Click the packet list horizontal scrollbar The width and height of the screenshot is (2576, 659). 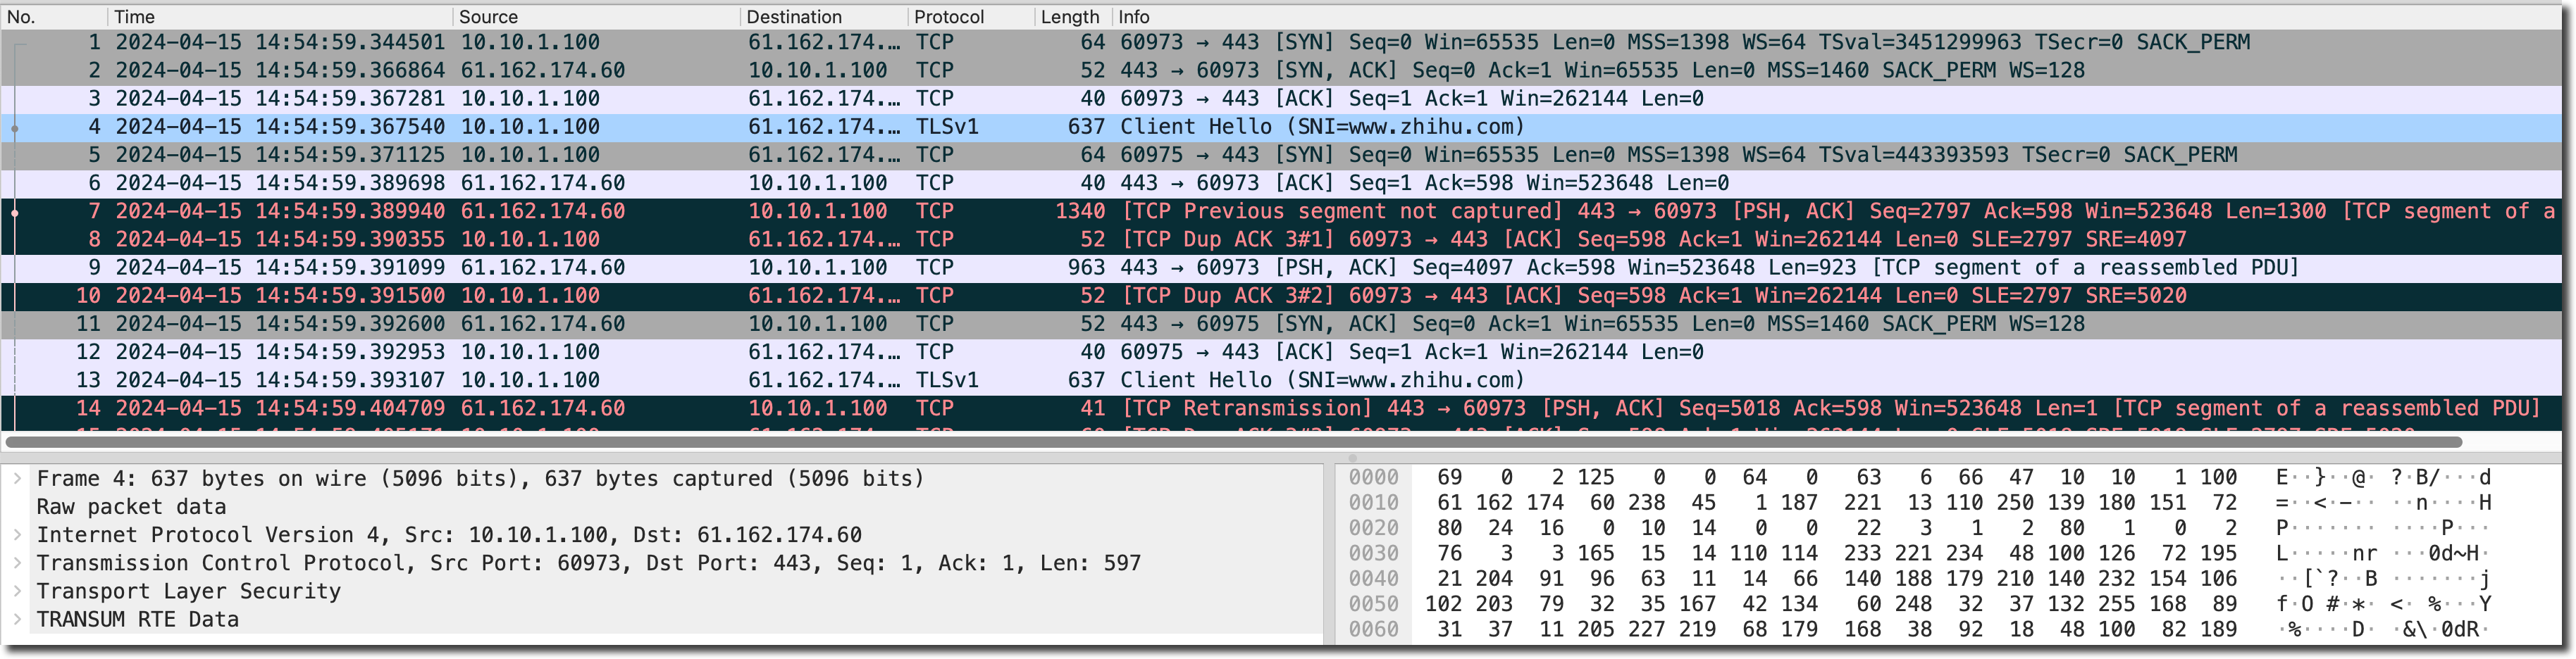1232,441
